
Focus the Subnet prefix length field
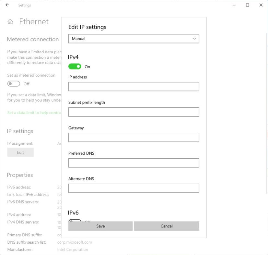pos(134,112)
